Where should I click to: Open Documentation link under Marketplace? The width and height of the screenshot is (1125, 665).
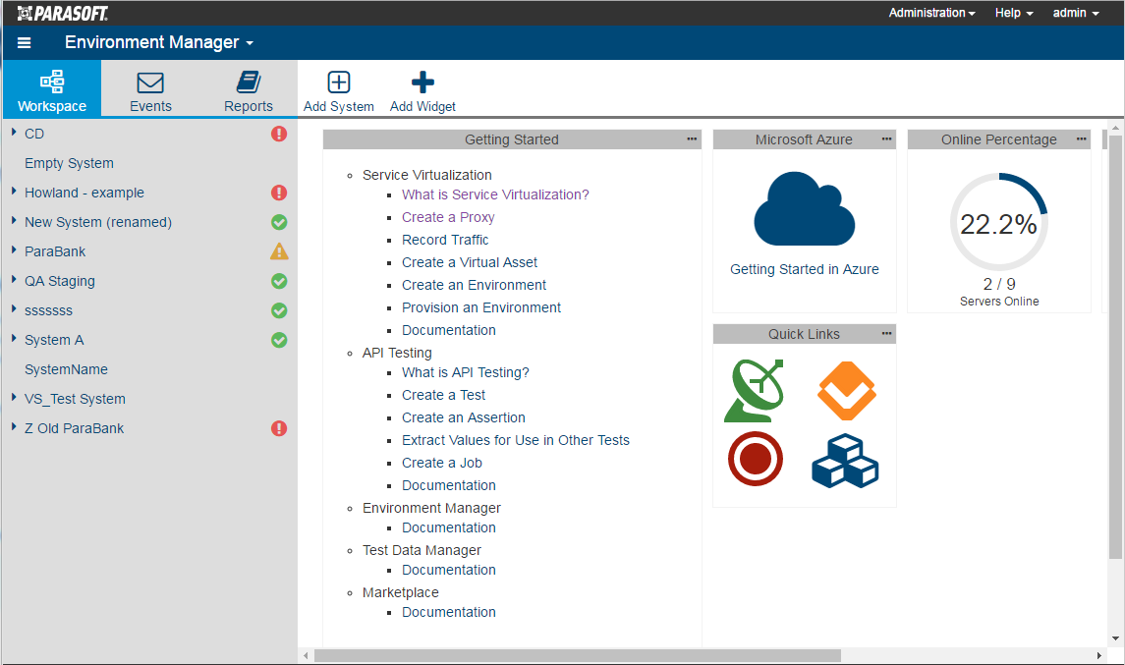coord(448,613)
